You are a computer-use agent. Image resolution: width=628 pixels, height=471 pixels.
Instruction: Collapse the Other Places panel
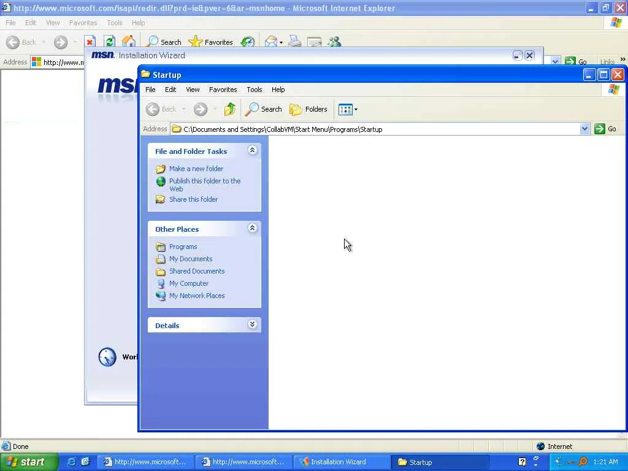point(252,228)
